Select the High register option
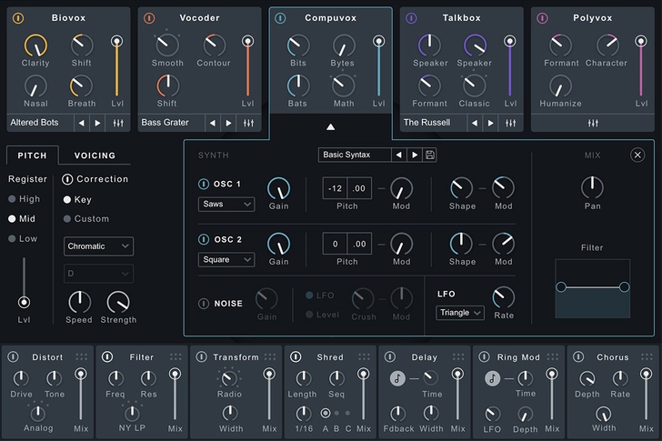662x441 pixels. pyautogui.click(x=13, y=199)
